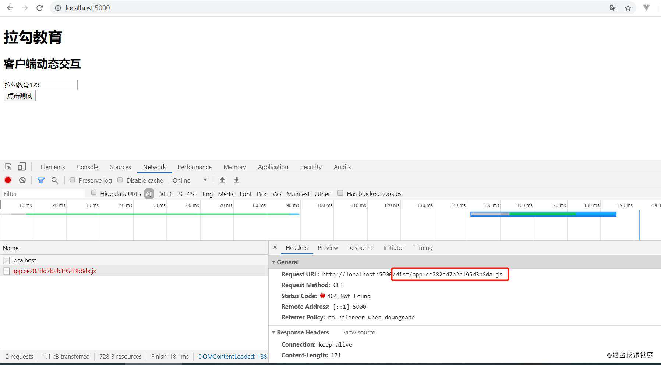
Task: Click the 点击测试 button
Action: (x=20, y=96)
